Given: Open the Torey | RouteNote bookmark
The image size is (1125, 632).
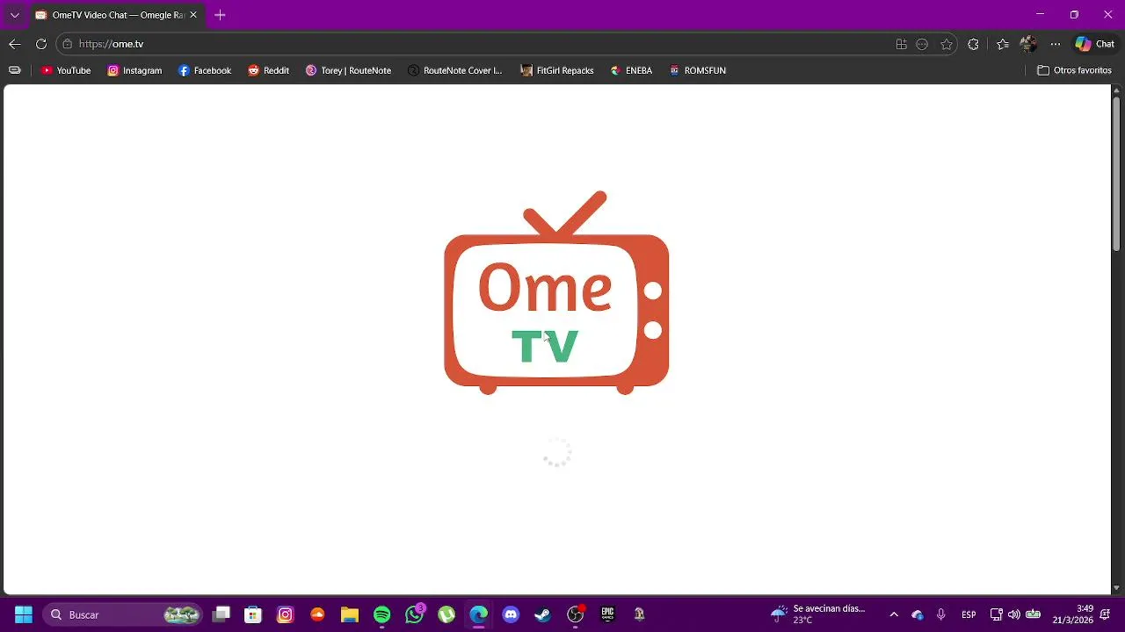Looking at the screenshot, I should click(x=348, y=70).
